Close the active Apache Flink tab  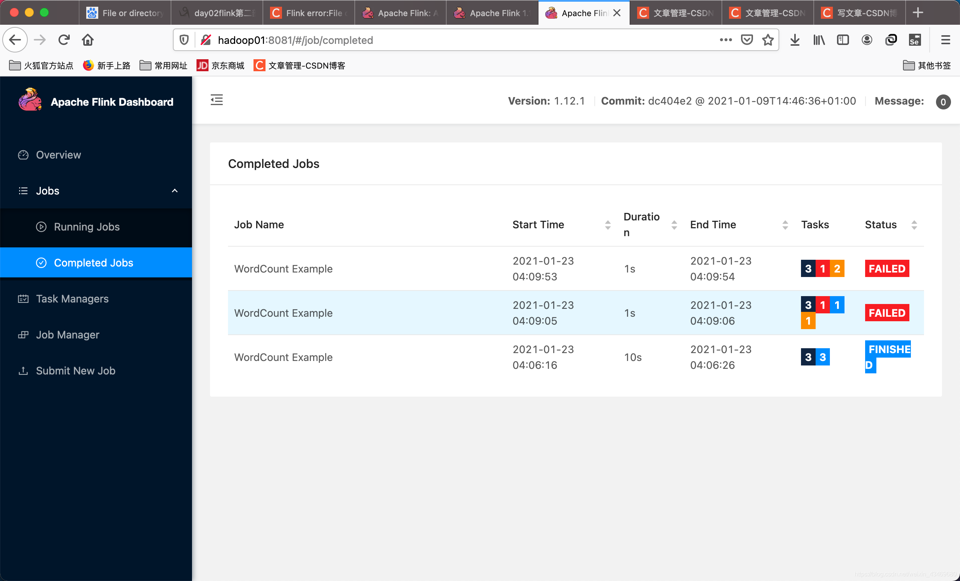pyautogui.click(x=617, y=13)
